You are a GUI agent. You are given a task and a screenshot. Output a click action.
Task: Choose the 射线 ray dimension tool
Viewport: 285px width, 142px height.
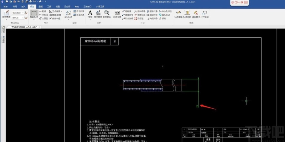pos(42,11)
